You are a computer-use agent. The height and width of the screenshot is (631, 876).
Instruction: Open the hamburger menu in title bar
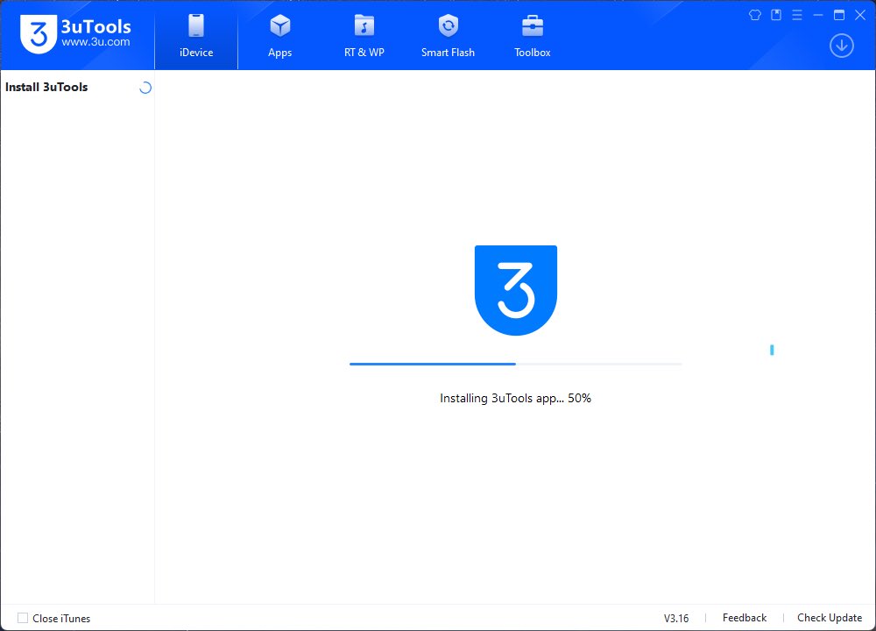point(796,15)
